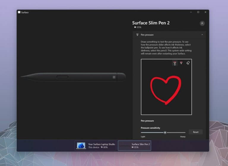Minimize the Surface window
This screenshot has width=228, height=166.
pyautogui.click(x=191, y=12)
